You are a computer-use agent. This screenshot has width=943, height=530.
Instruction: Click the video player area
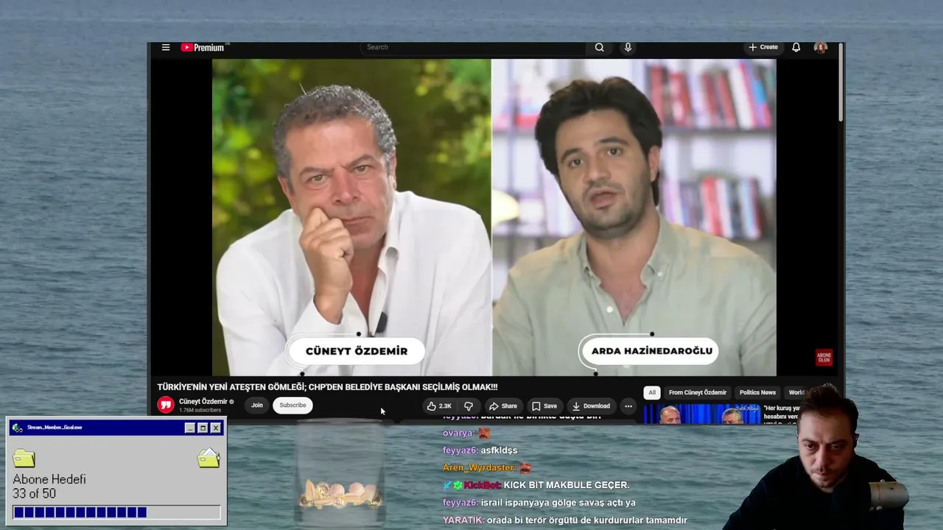click(x=494, y=217)
